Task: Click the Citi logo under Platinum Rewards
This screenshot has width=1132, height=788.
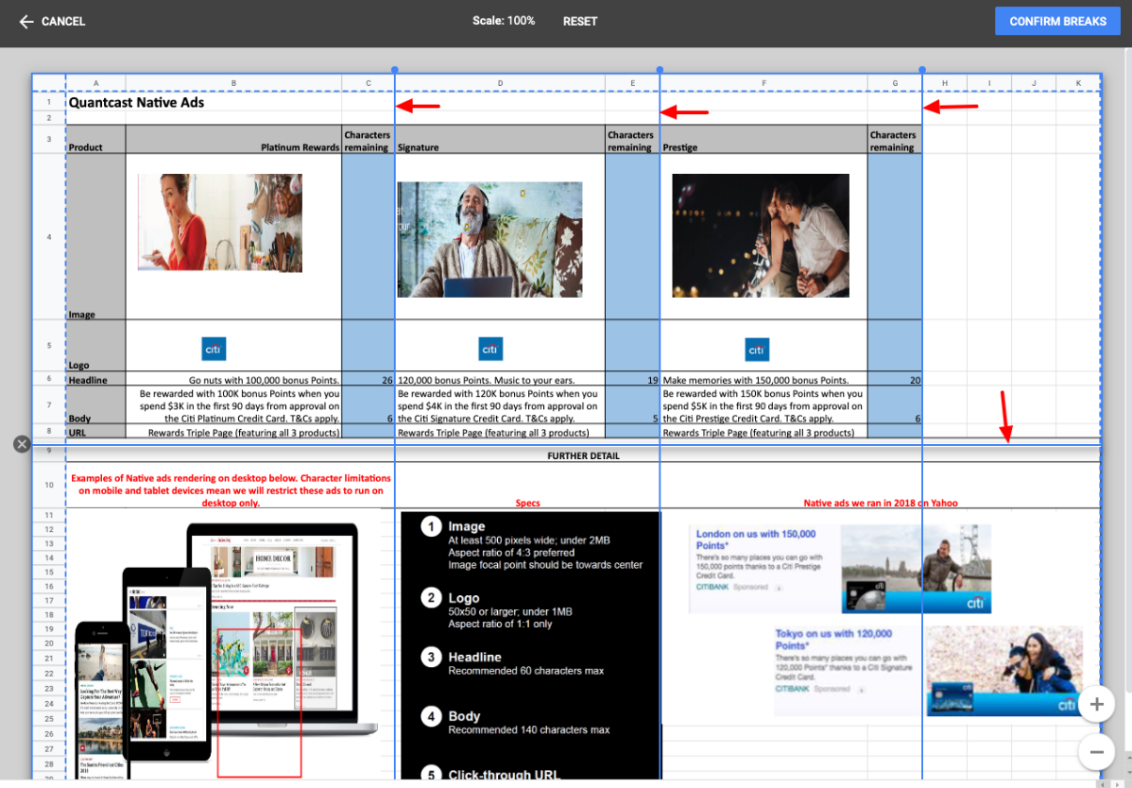Action: point(214,349)
